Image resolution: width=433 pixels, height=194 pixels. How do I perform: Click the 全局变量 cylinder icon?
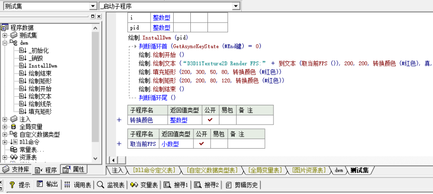[x=13, y=127]
